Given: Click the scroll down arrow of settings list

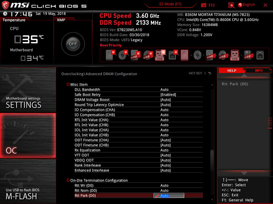Looking at the screenshot, I should click(x=212, y=200).
